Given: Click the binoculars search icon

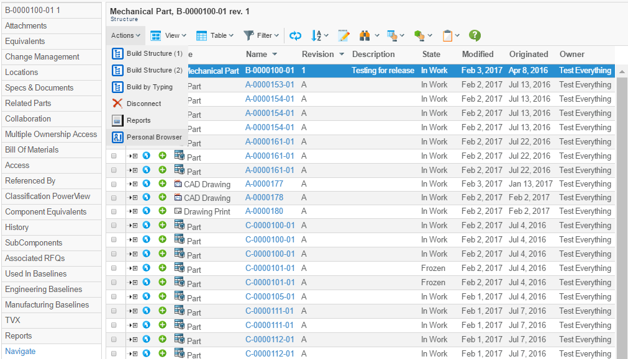Looking at the screenshot, I should 366,36.
